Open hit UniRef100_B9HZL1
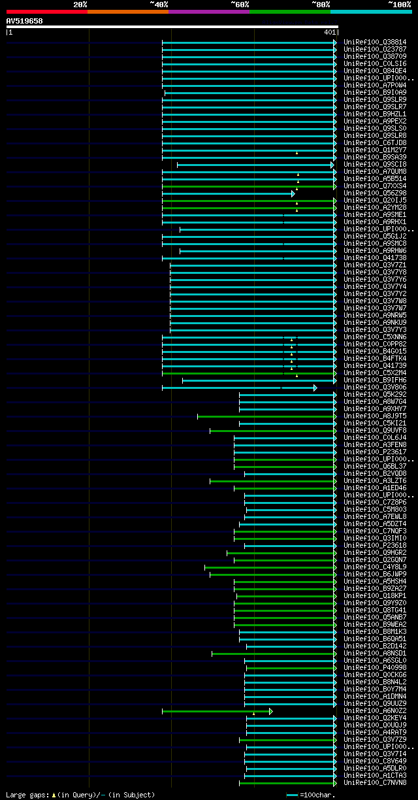The height and width of the screenshot is (800, 418). pos(375,114)
